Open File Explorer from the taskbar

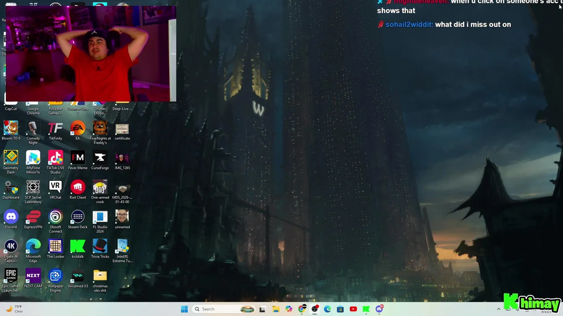[x=276, y=309]
